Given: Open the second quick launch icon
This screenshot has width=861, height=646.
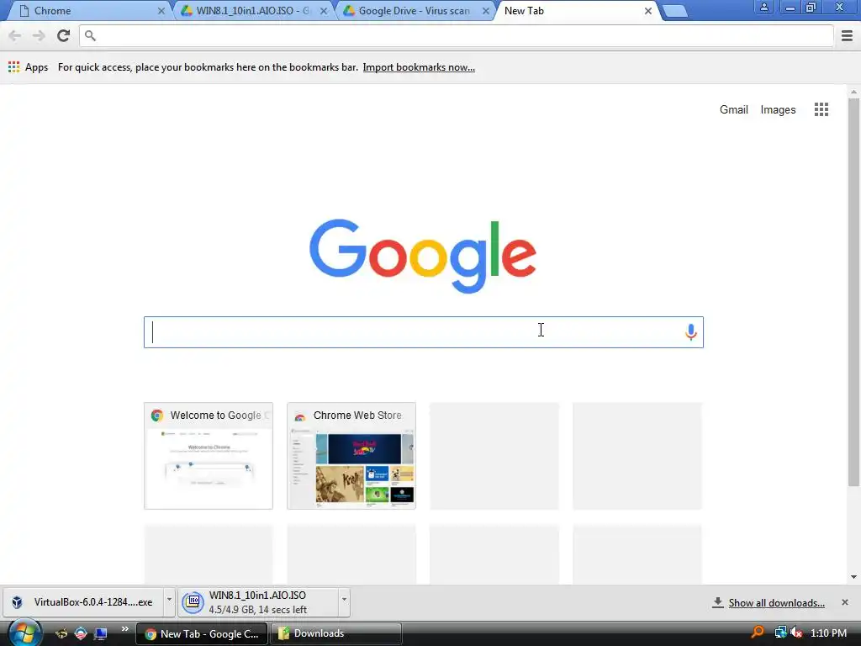Looking at the screenshot, I should 81,634.
